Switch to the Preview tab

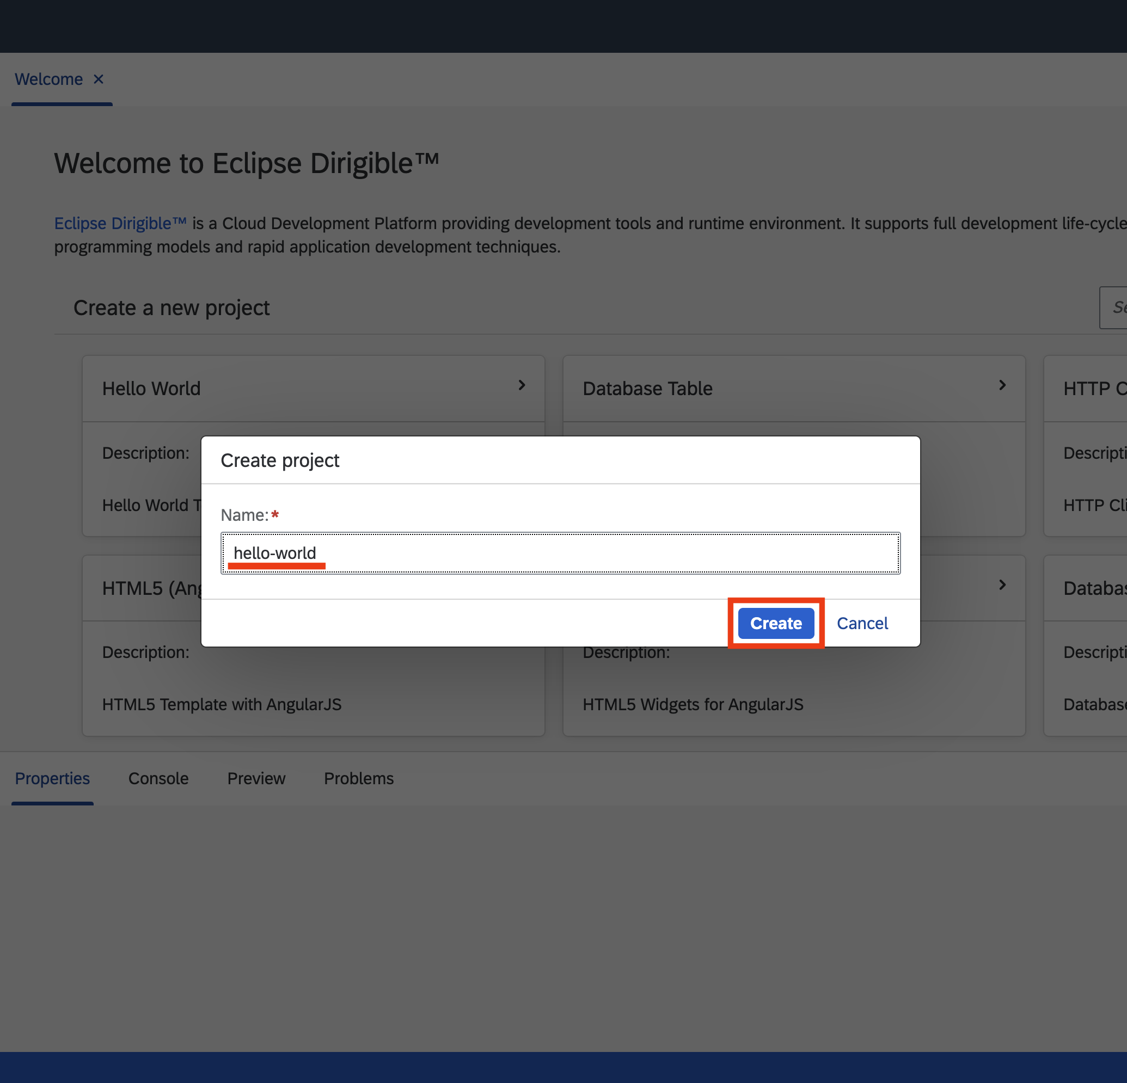tap(256, 778)
